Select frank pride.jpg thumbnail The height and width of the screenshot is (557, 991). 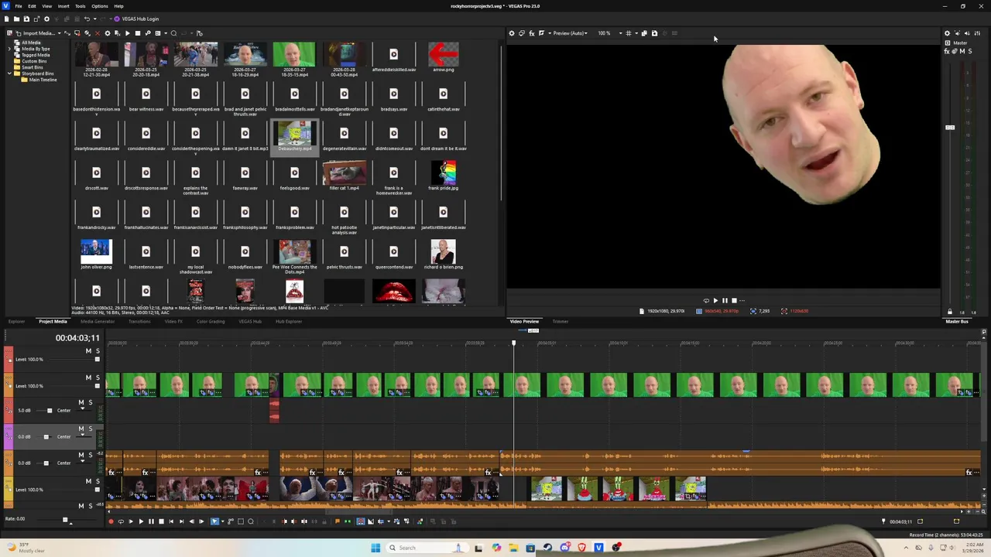(x=443, y=173)
